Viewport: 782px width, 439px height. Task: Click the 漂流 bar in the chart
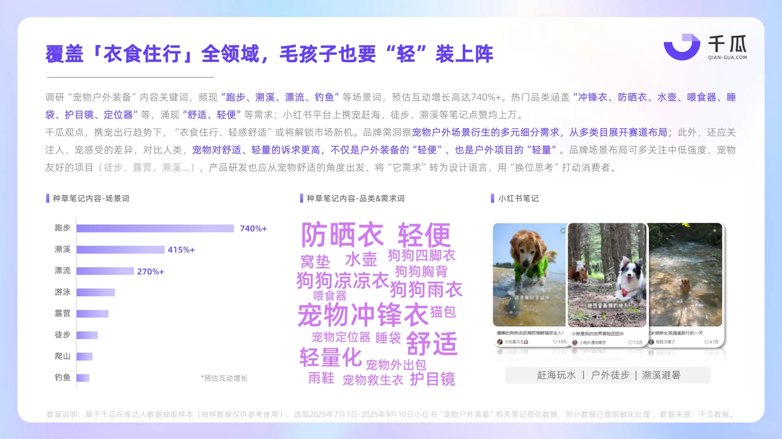coord(105,271)
